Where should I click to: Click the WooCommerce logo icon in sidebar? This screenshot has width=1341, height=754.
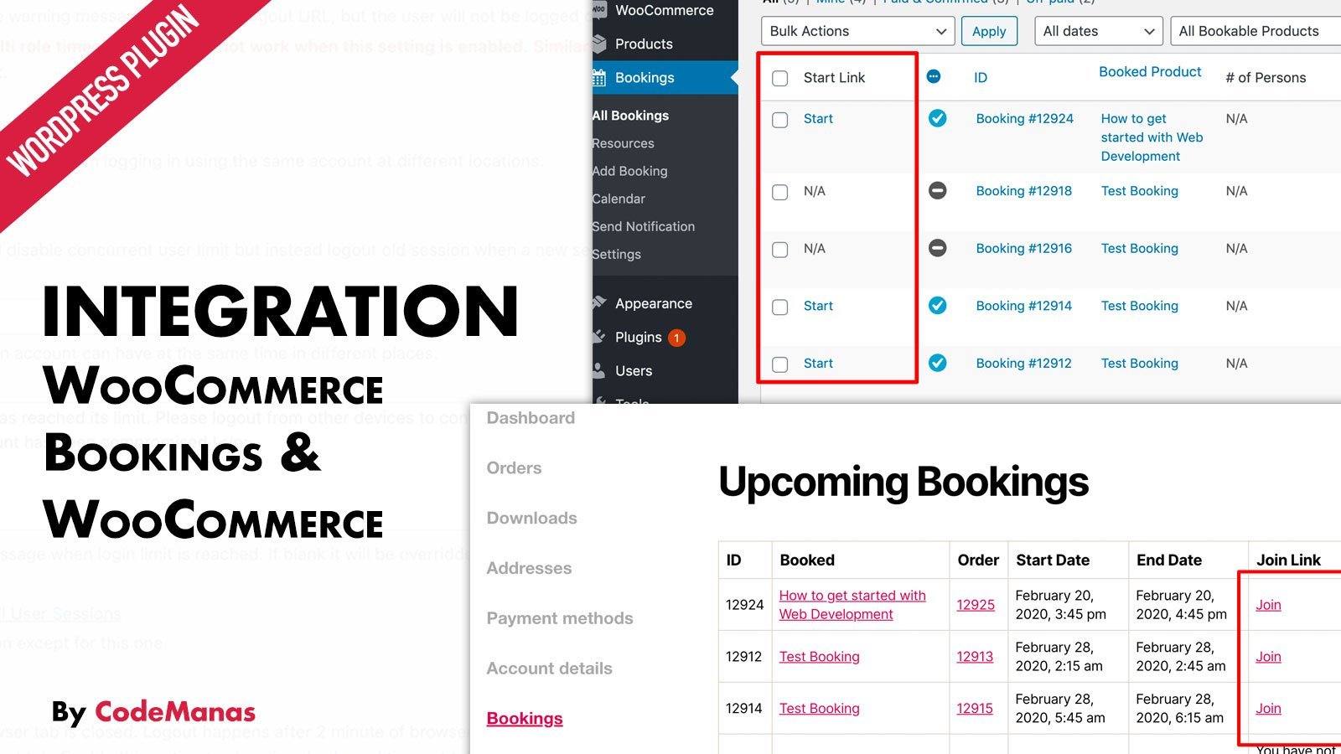click(x=598, y=10)
